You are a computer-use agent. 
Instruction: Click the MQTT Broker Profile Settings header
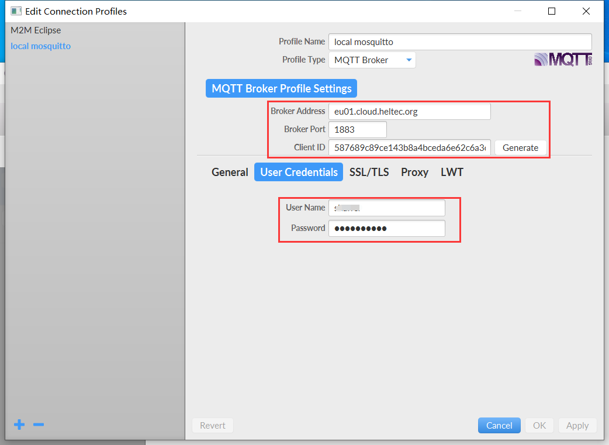click(281, 89)
